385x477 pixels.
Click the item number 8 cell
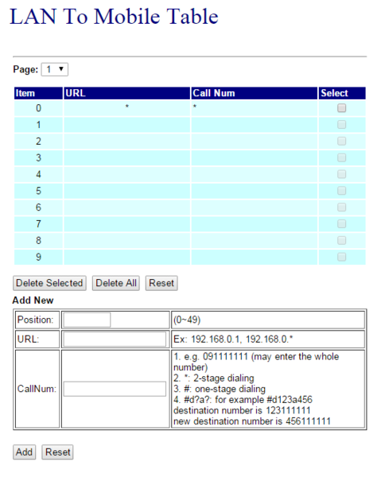click(x=38, y=241)
